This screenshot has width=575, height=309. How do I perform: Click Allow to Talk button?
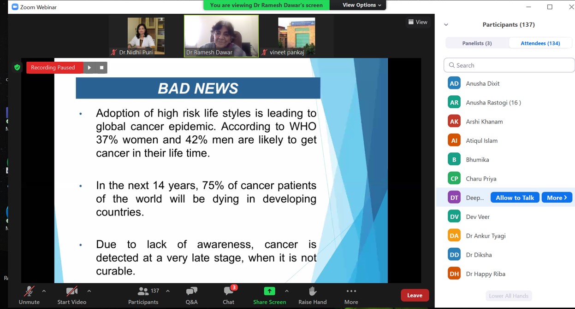515,198
